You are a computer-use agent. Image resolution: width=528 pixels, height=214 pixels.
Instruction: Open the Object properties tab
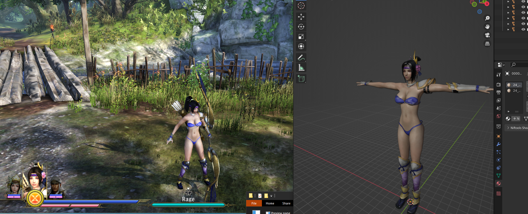(x=499, y=136)
